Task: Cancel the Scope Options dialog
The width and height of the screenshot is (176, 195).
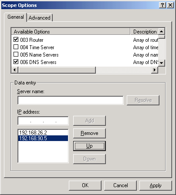Action: 120,185
